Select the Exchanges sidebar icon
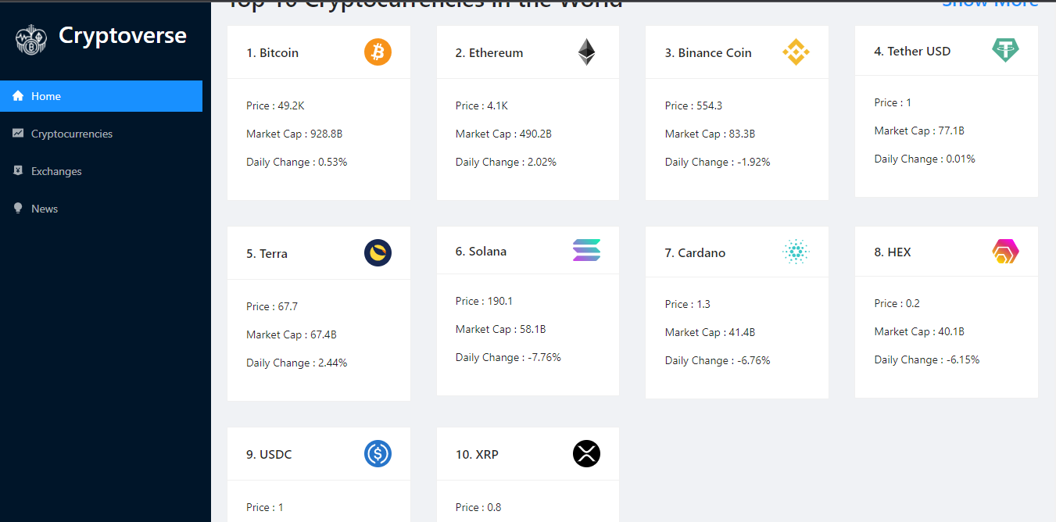This screenshot has height=522, width=1056. [x=17, y=171]
